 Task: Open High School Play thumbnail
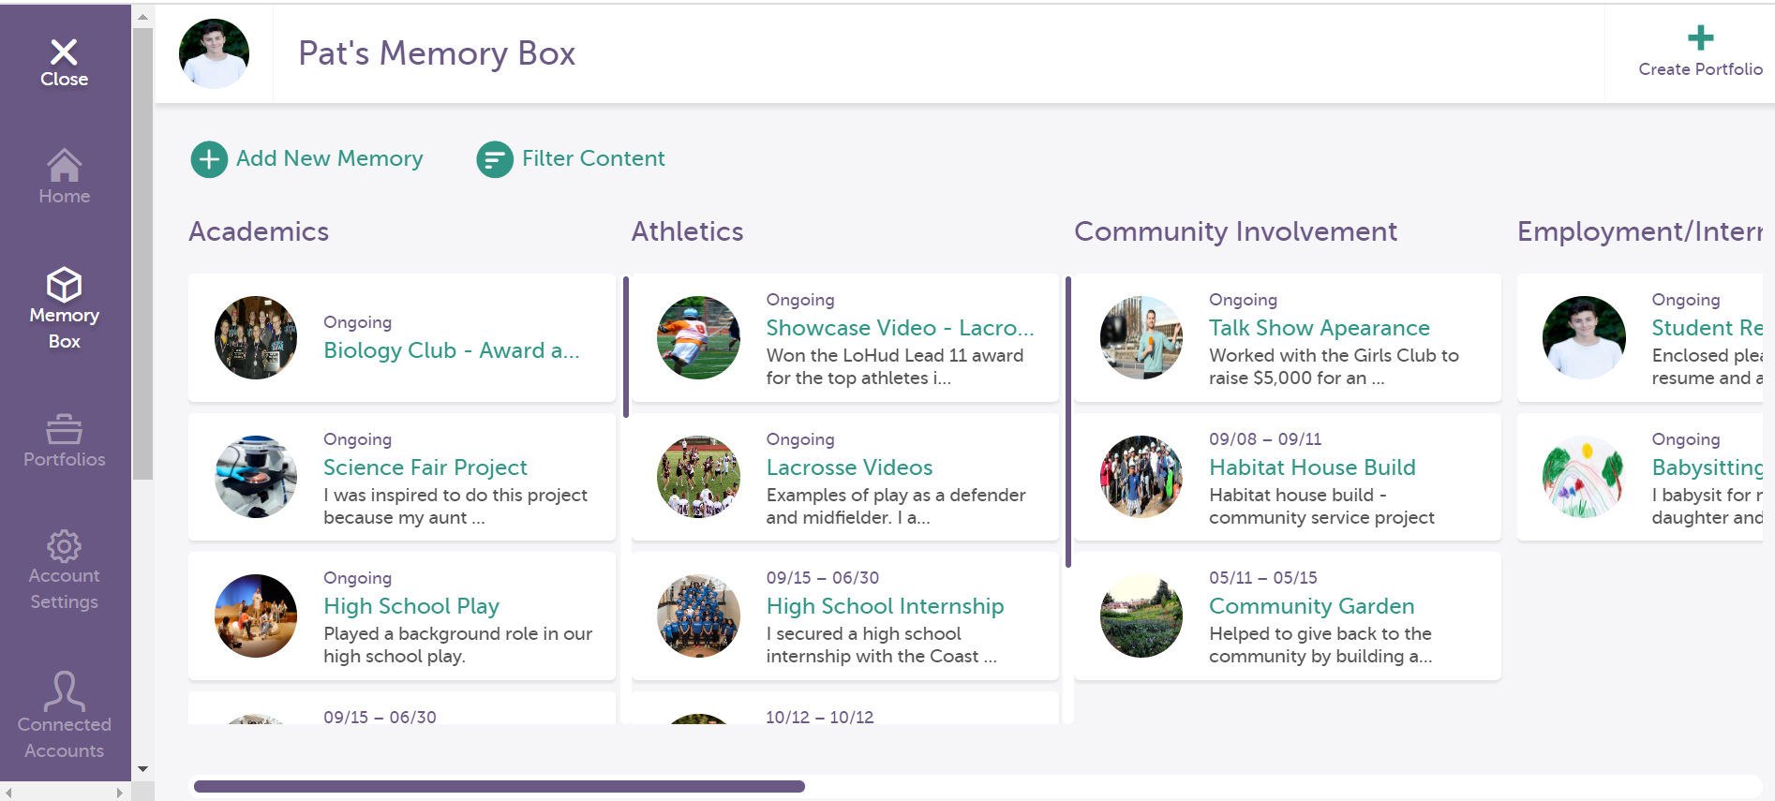coord(256,616)
